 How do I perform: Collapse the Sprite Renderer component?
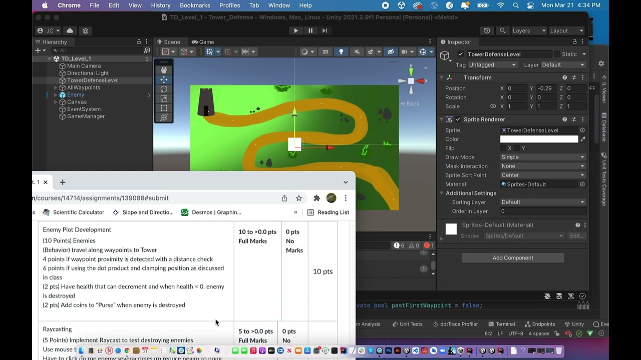click(x=442, y=119)
